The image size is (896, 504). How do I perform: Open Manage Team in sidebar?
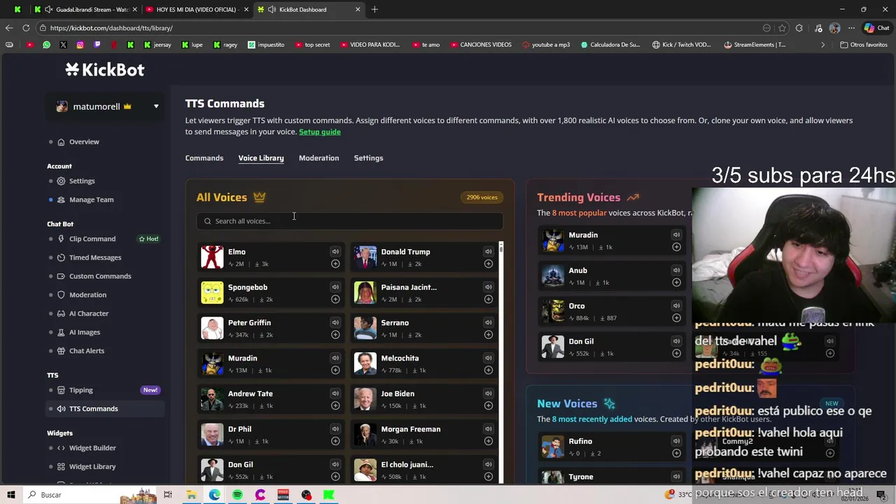[x=91, y=199]
